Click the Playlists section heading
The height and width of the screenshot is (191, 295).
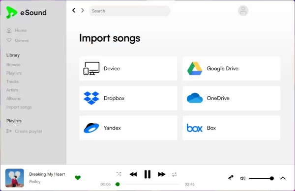(x=14, y=121)
